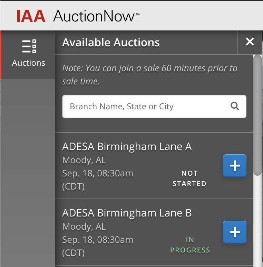Open the Auctions list icon in sidebar

(29, 46)
